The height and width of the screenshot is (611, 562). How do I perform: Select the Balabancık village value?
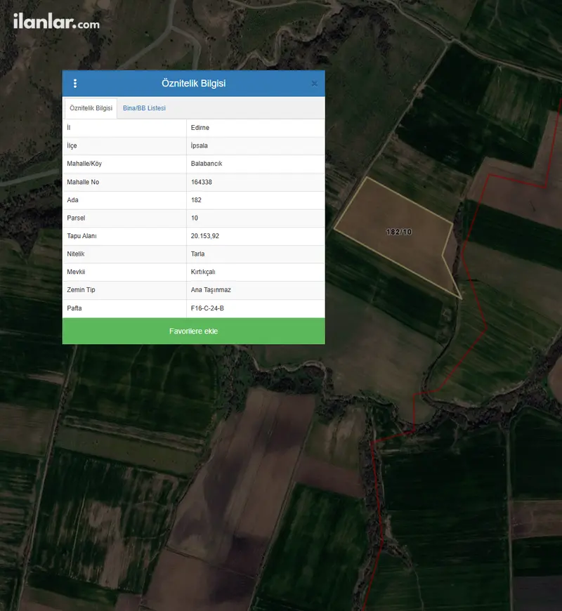(207, 164)
